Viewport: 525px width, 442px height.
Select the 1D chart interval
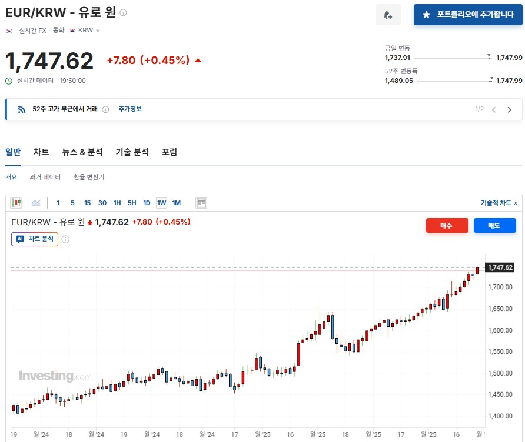147,203
